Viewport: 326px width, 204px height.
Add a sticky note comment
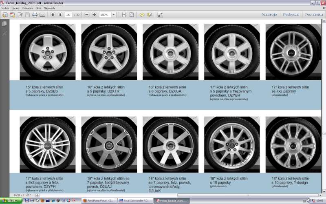coord(142,15)
